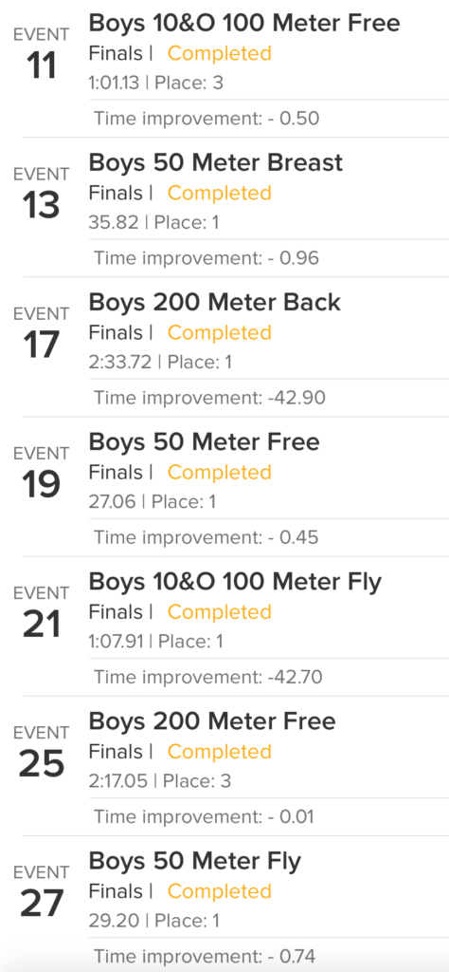The image size is (449, 972).
Task: Open the Boys 10&O 100 Meter Fly event
Action: point(235,582)
